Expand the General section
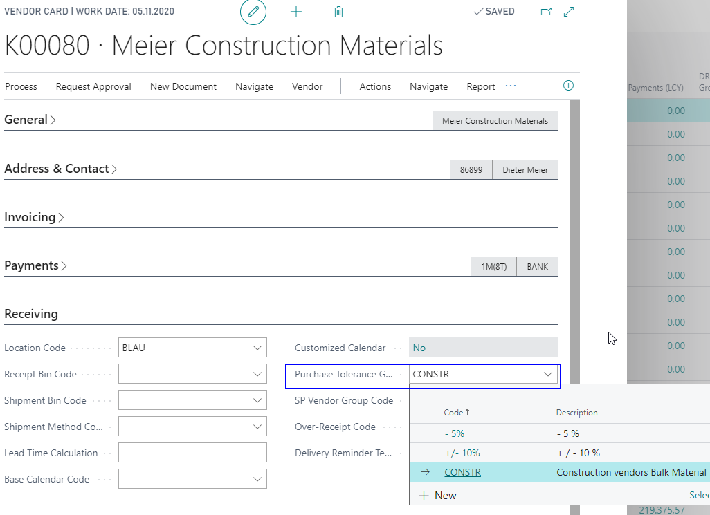This screenshot has width=710, height=515. pos(30,120)
